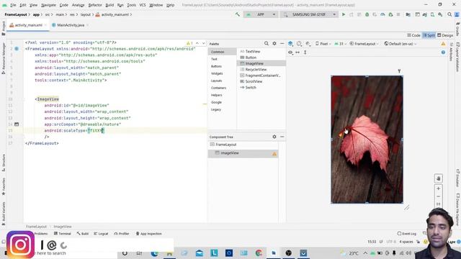Switch editor to Code view

point(413,35)
